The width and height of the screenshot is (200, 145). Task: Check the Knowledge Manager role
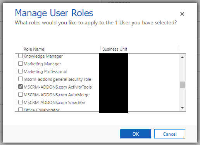click(x=21, y=56)
